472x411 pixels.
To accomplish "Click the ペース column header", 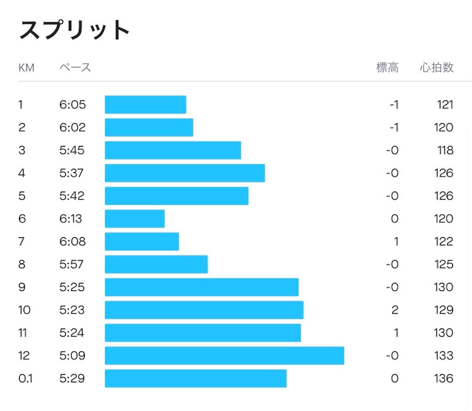I will tap(75, 67).
